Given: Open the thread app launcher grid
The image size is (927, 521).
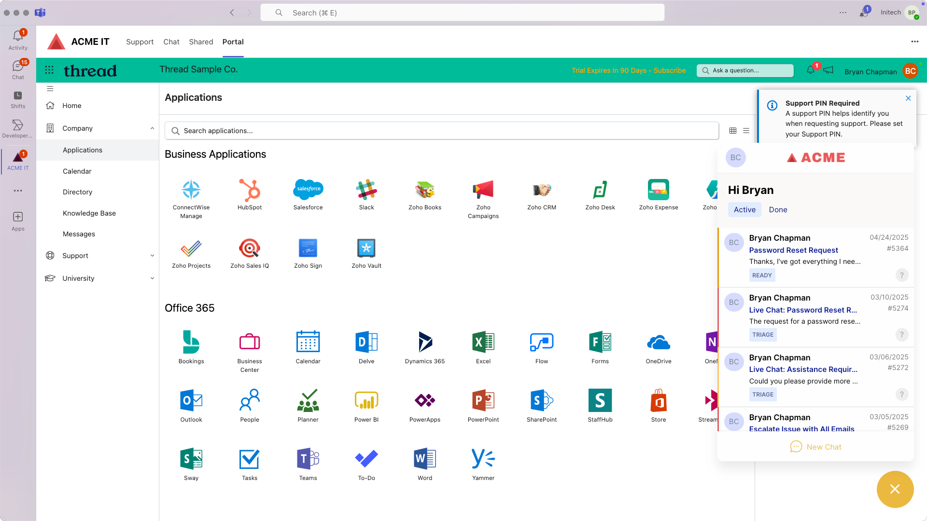Looking at the screenshot, I should tap(49, 70).
